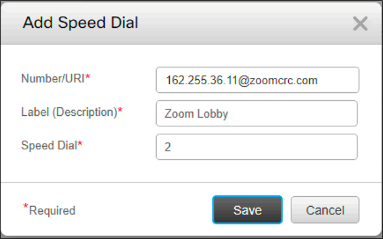Close the Add Speed Dial dialog
This screenshot has width=383, height=239.
point(360,24)
